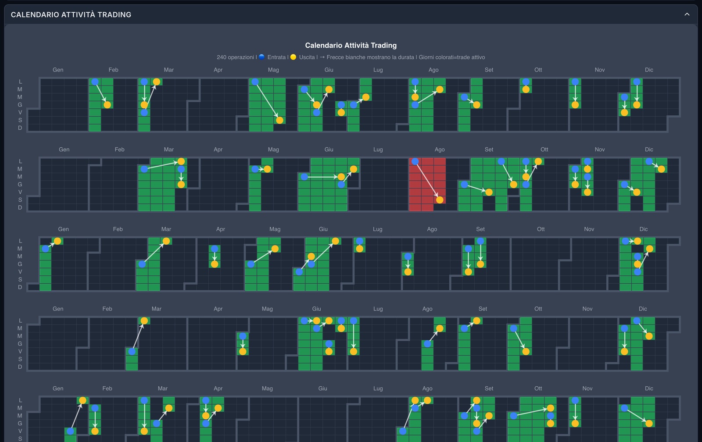Screen dimensions: 702x442
Task: Click the 'Ott' month label in the third calendar row
Action: (541, 229)
